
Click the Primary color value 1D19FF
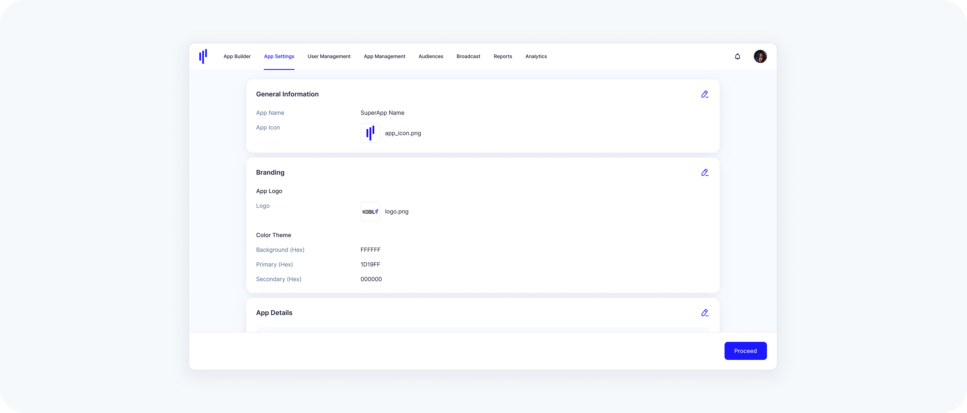pos(370,264)
